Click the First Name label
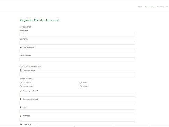The height and width of the screenshot is (127, 169). coord(23,31)
